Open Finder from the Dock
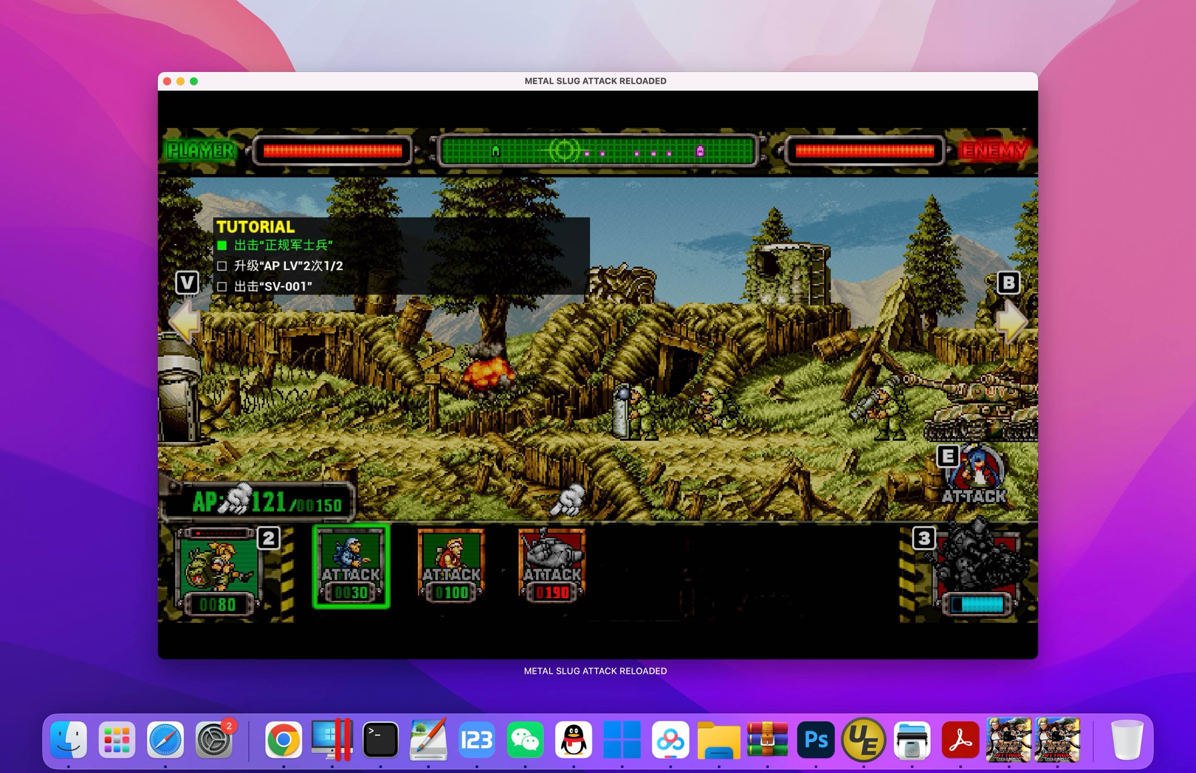This screenshot has height=773, width=1196. tap(69, 739)
